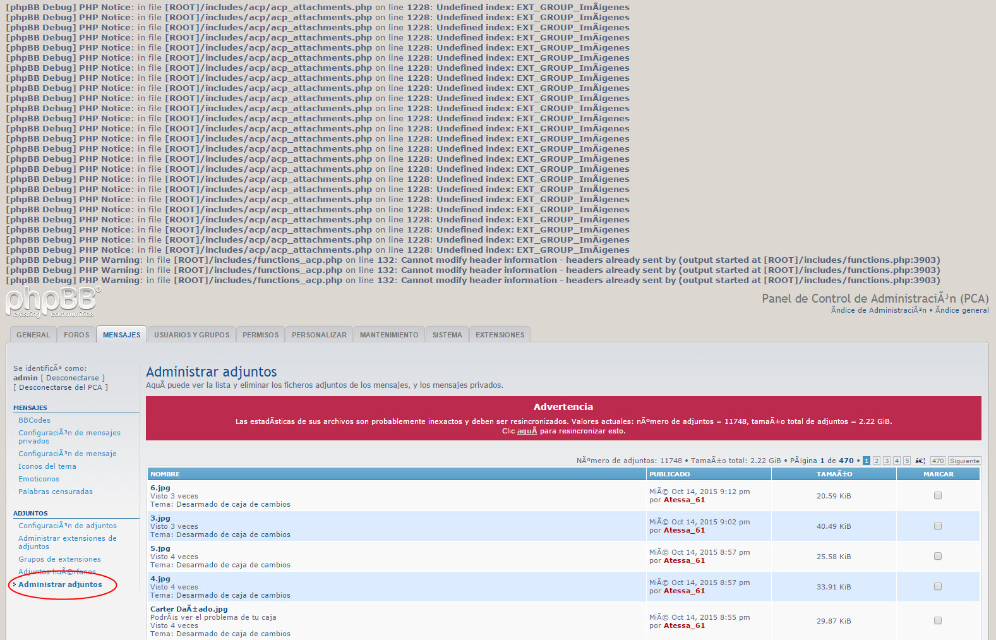This screenshot has height=640, width=996.
Task: Select the checkbox for 4.jpg
Action: coord(938,586)
